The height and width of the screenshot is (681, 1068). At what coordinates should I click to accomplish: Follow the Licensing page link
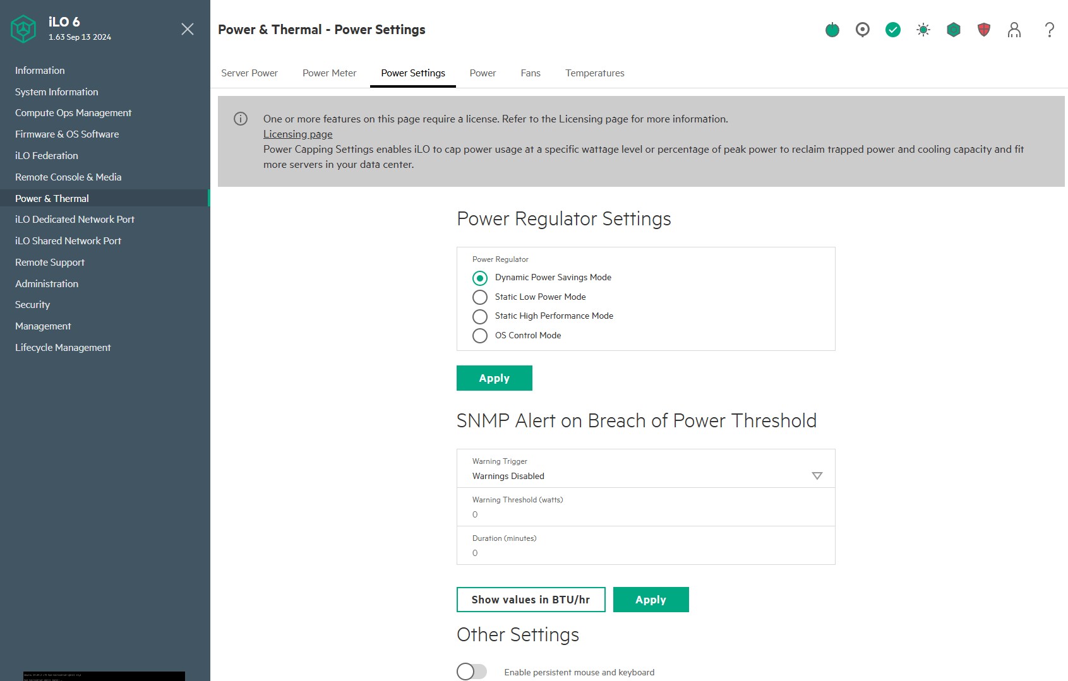(297, 134)
